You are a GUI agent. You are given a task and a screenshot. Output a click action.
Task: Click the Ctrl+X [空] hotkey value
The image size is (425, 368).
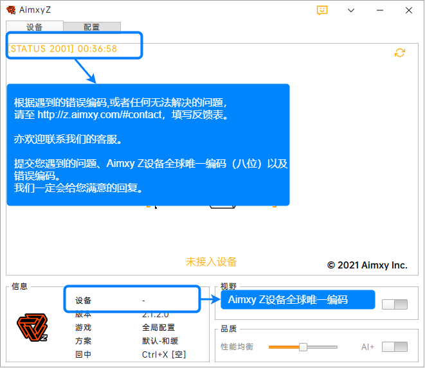164,355
